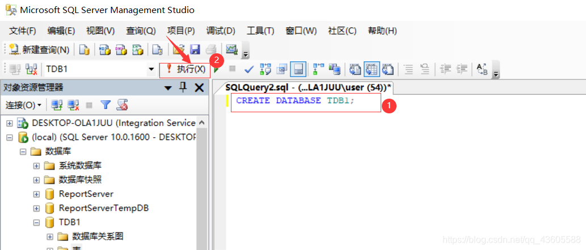Start debugging with the green play icon
This screenshot has width=586, height=250.
tap(216, 69)
